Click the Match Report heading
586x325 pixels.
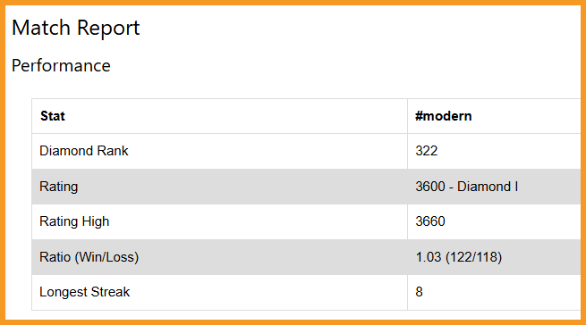pos(76,28)
